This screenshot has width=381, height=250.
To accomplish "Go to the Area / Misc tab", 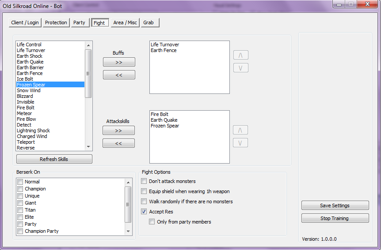I will click(x=125, y=22).
